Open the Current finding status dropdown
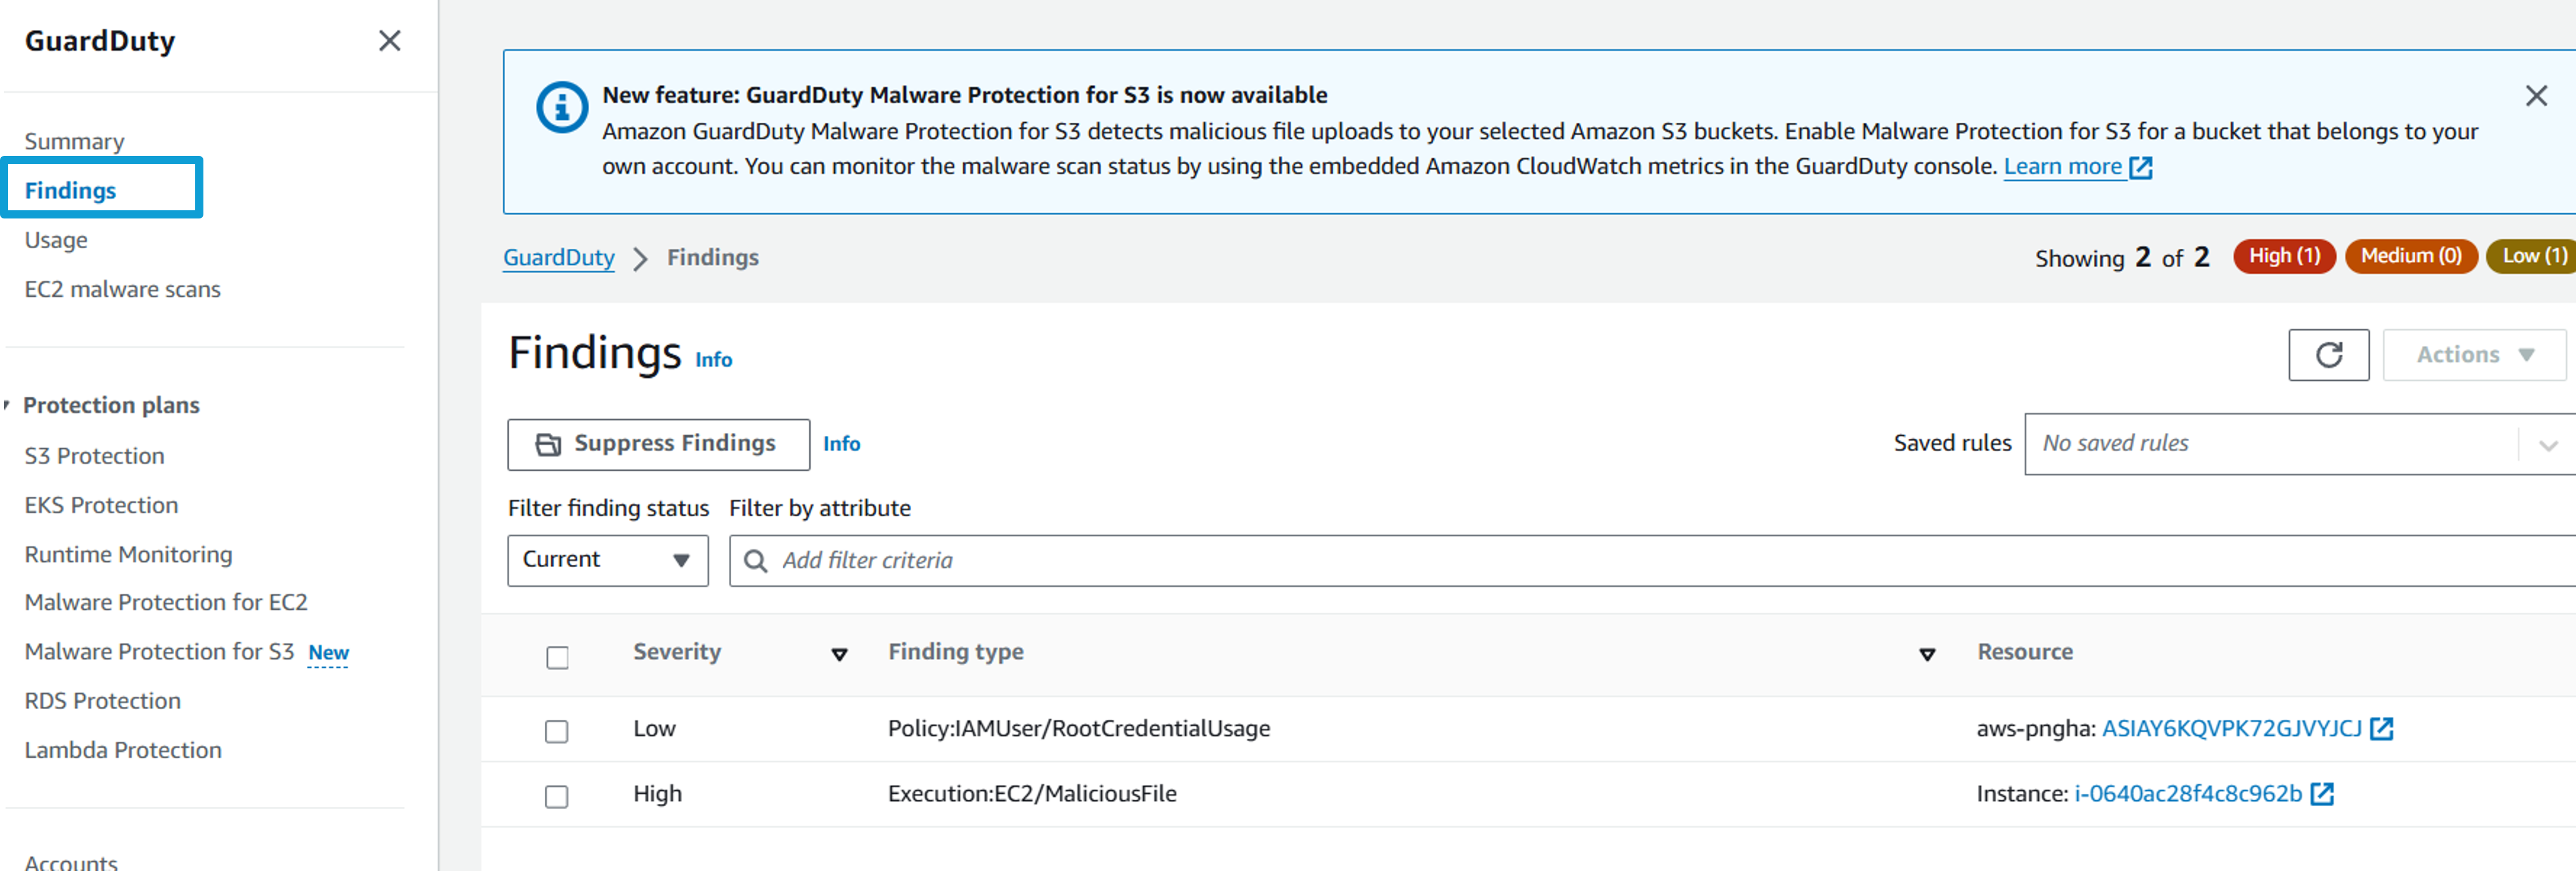The height and width of the screenshot is (871, 2576). pyautogui.click(x=608, y=560)
